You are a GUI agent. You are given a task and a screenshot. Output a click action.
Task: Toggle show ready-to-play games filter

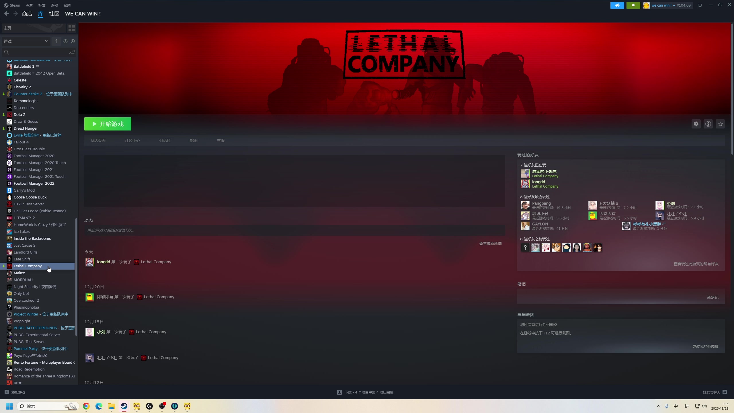(x=73, y=41)
